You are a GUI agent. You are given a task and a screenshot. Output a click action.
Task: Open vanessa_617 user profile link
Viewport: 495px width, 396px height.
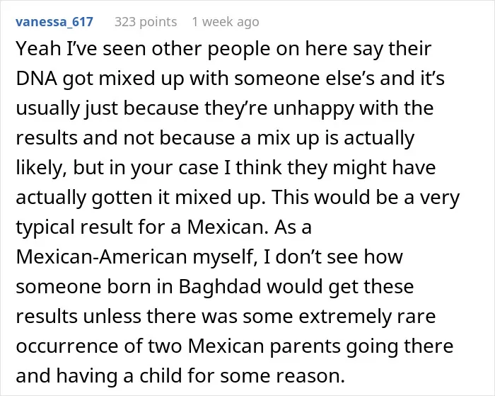[x=54, y=22]
